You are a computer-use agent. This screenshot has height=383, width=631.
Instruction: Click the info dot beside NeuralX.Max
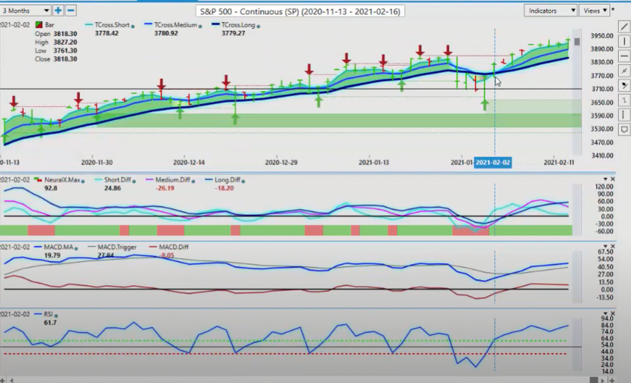tap(83, 181)
